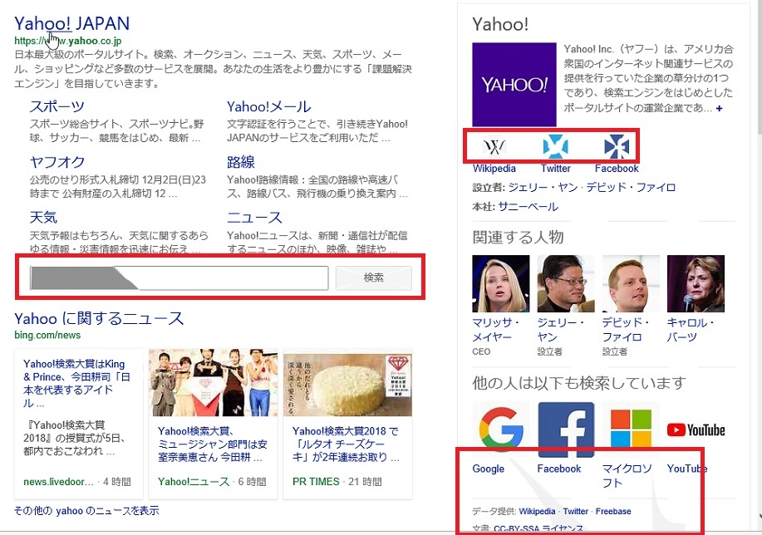Open the YouTube logo in related searches
The width and height of the screenshot is (762, 535).
coord(696,430)
